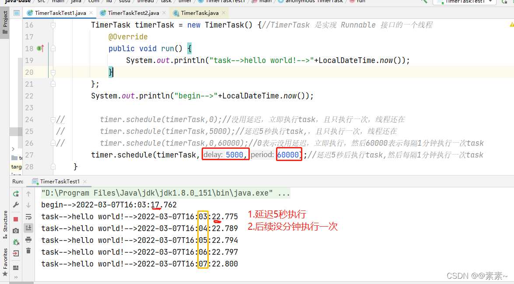Click 'thread' in the breadcrumb bar

tap(146, 2)
